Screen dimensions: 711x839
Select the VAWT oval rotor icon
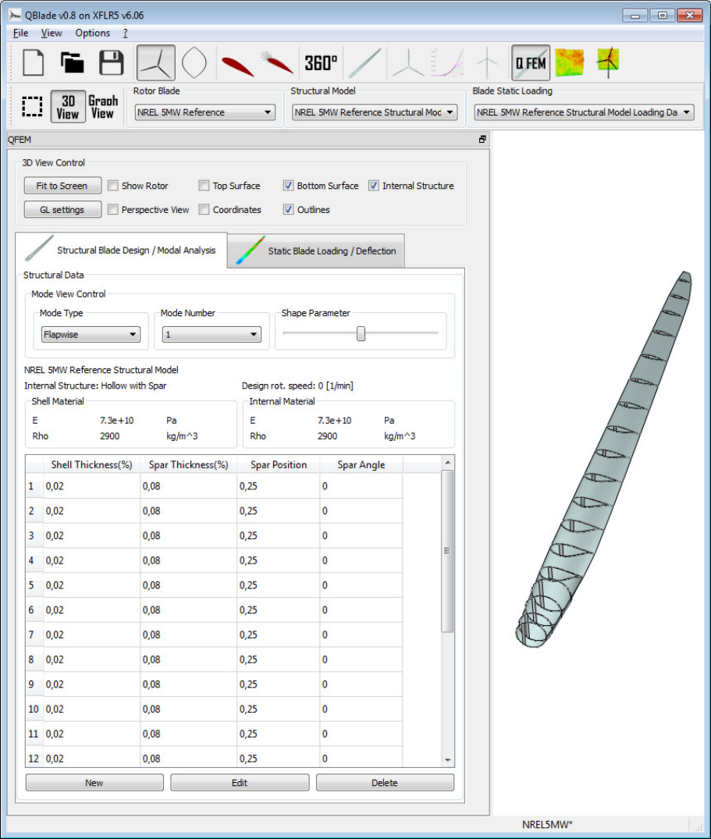pyautogui.click(x=194, y=62)
